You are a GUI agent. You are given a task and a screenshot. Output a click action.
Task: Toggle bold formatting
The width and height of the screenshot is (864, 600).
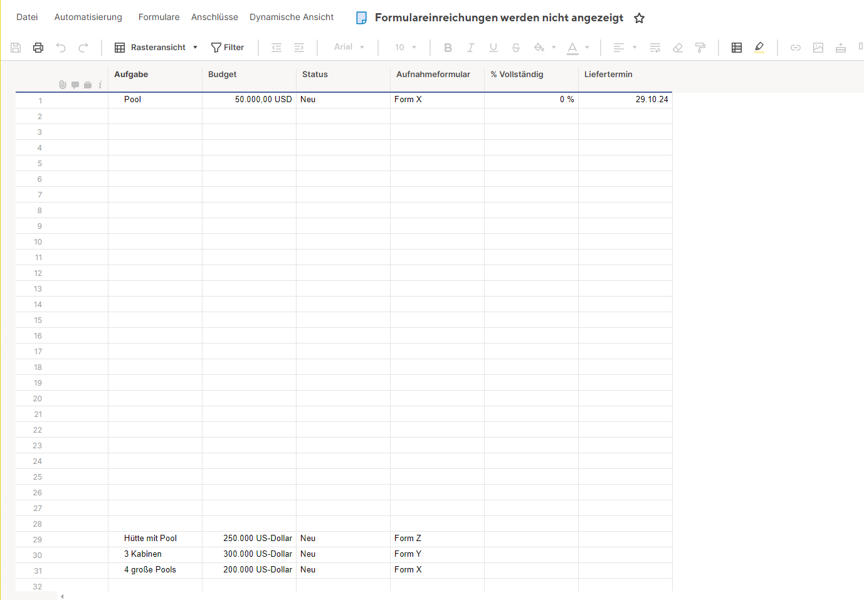pyautogui.click(x=448, y=48)
